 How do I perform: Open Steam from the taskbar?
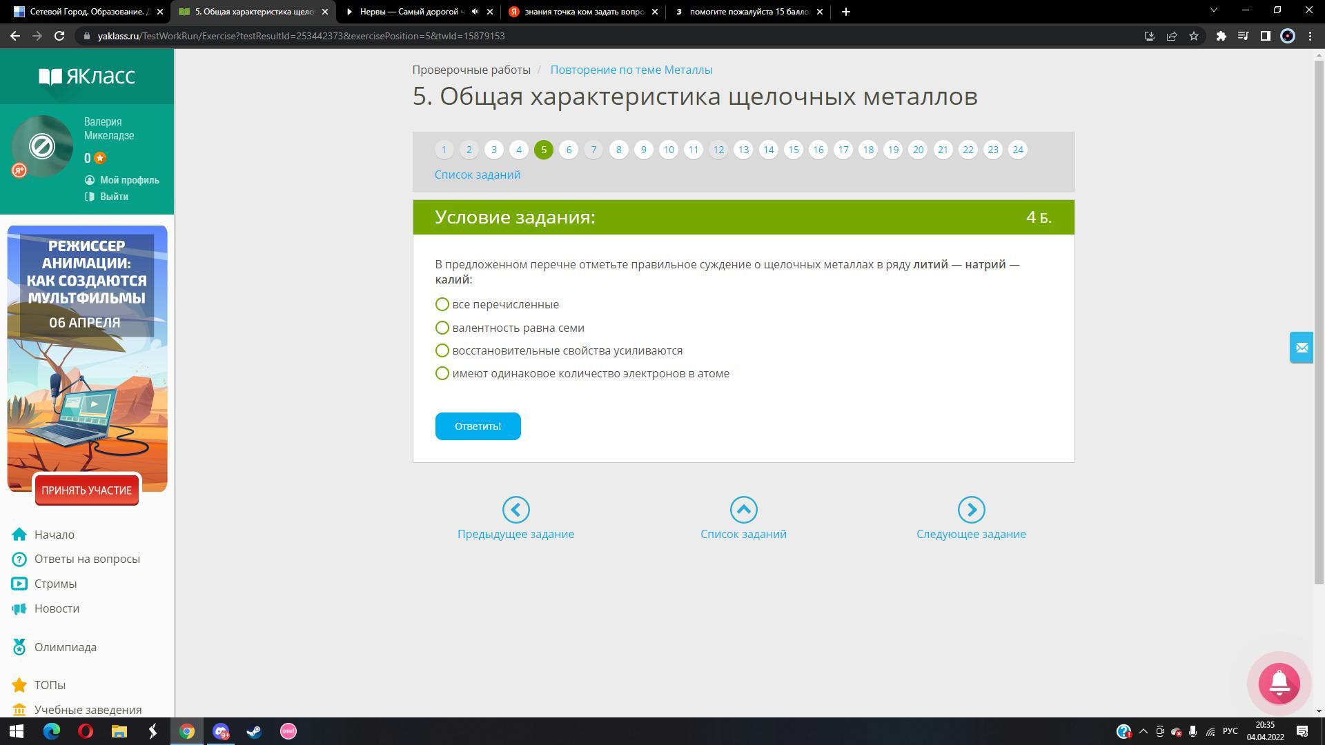(x=254, y=731)
